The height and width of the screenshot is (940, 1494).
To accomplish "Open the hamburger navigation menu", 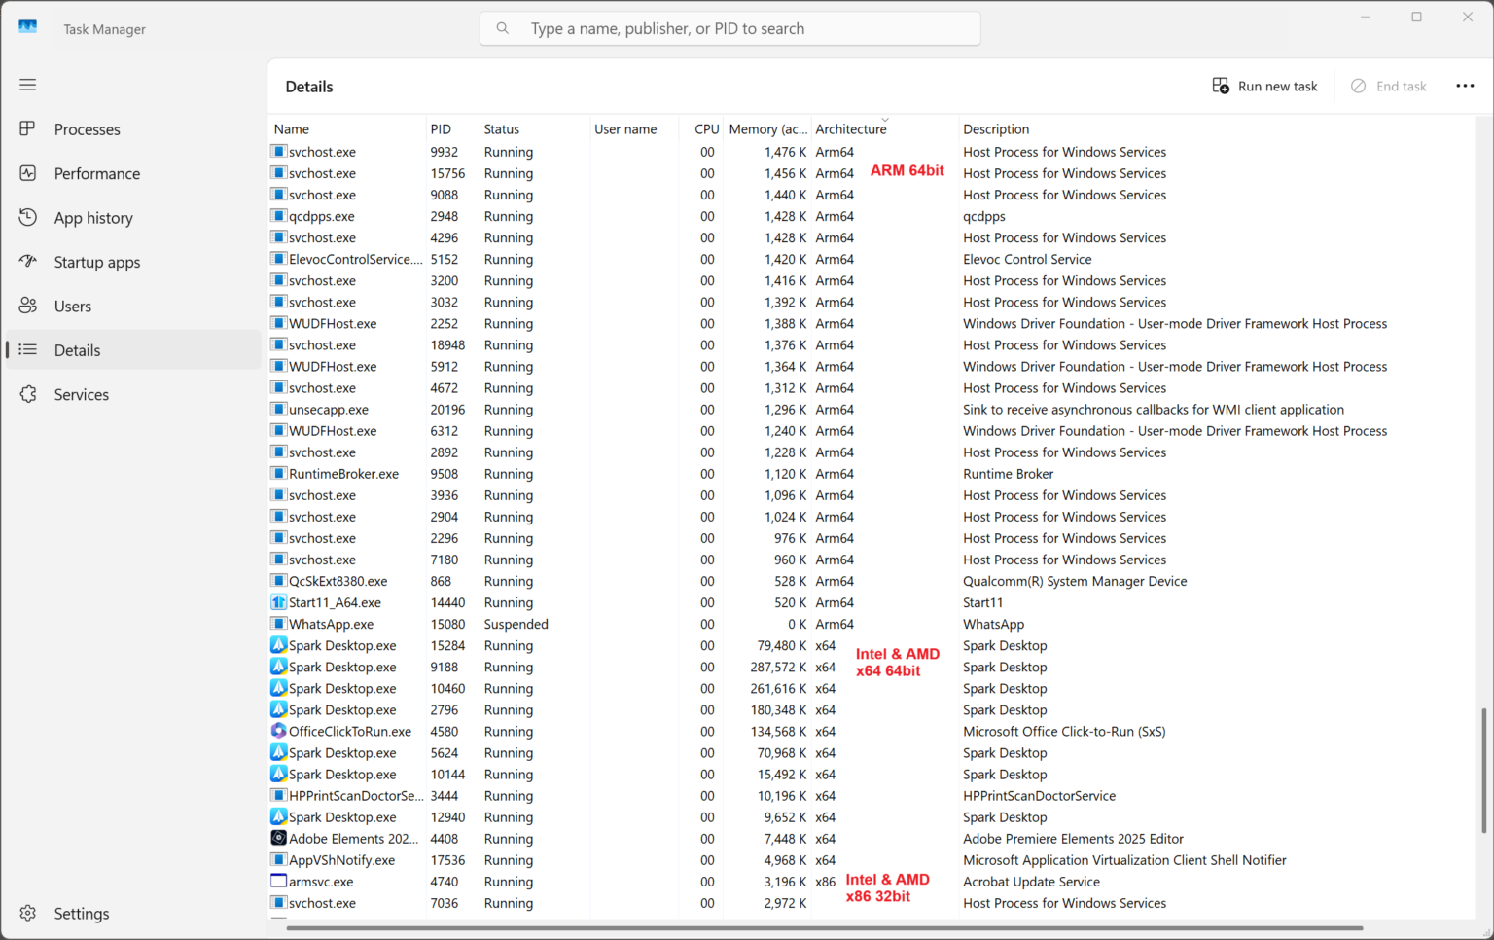I will (28, 85).
